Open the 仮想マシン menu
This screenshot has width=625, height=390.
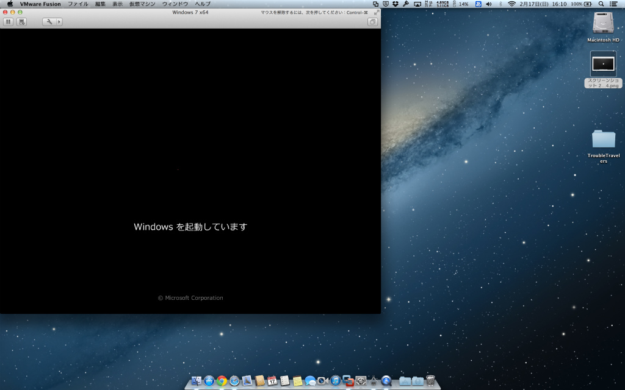[142, 4]
